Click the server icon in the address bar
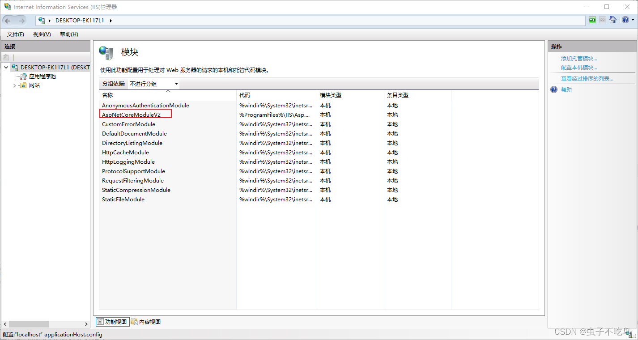This screenshot has width=638, height=340. 42,20
